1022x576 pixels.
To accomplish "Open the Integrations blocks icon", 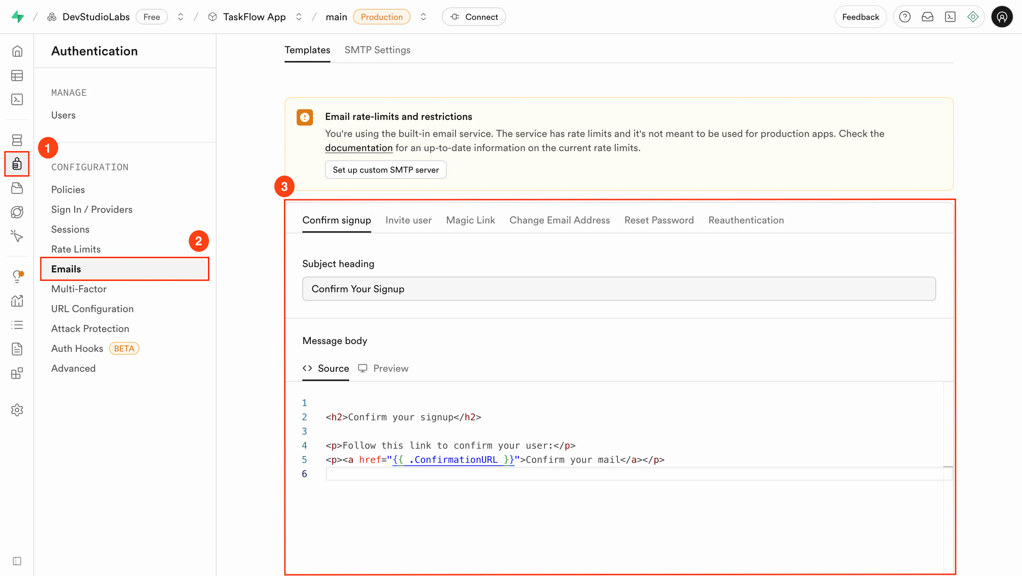I will click(x=17, y=373).
